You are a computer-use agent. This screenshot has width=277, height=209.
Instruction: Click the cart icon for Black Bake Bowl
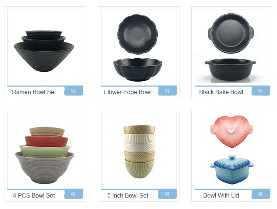(261, 91)
